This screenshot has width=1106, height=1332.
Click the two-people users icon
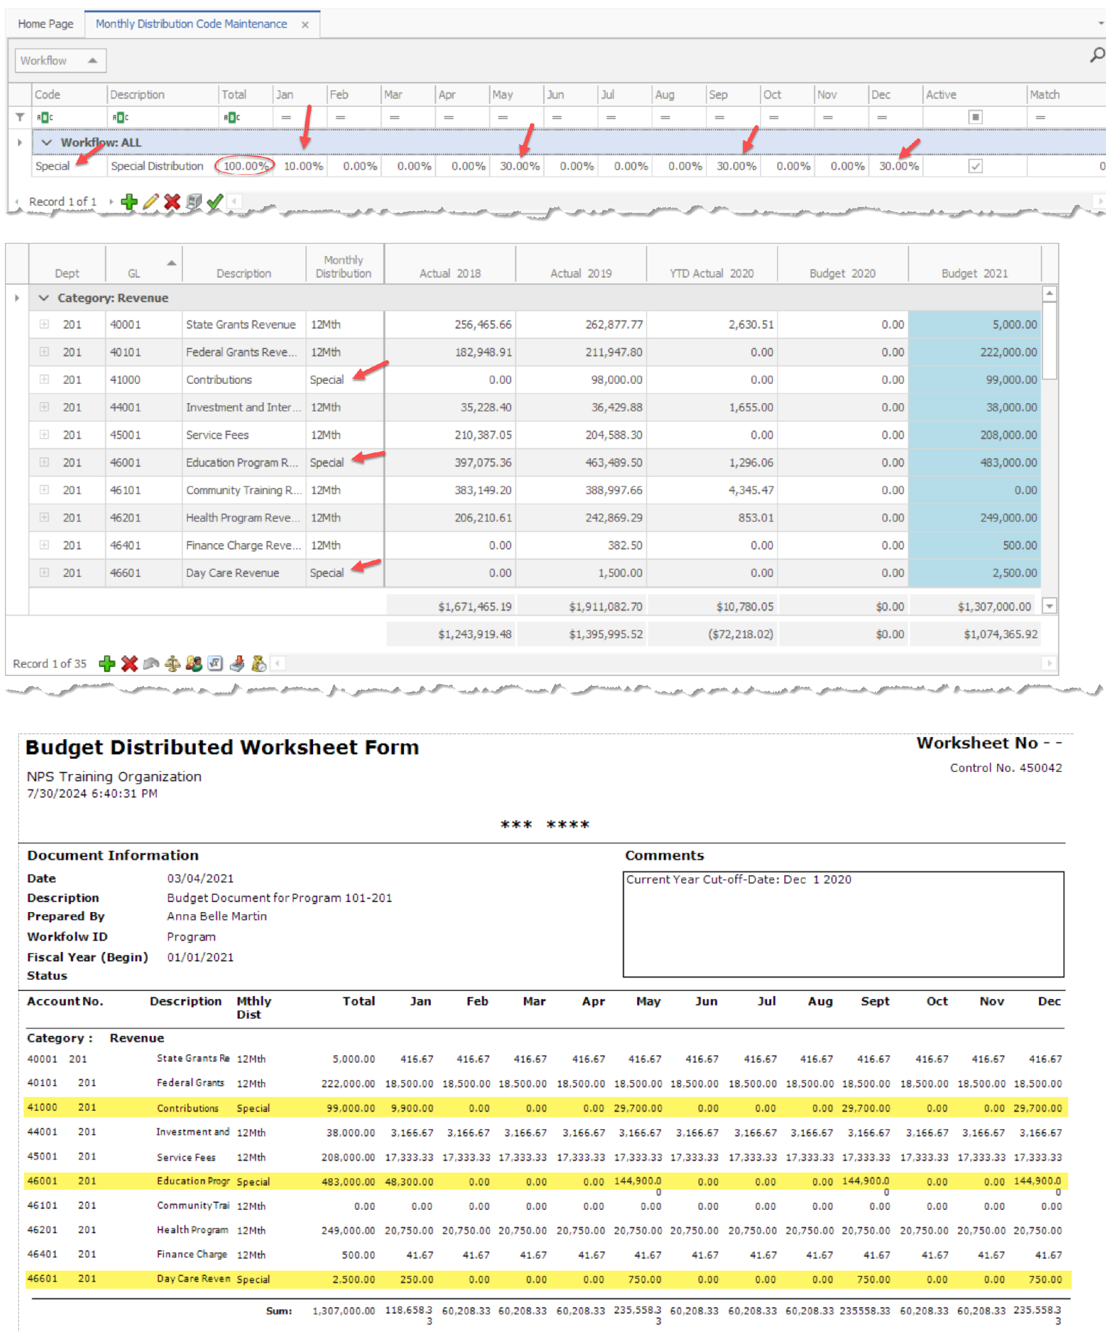[194, 663]
